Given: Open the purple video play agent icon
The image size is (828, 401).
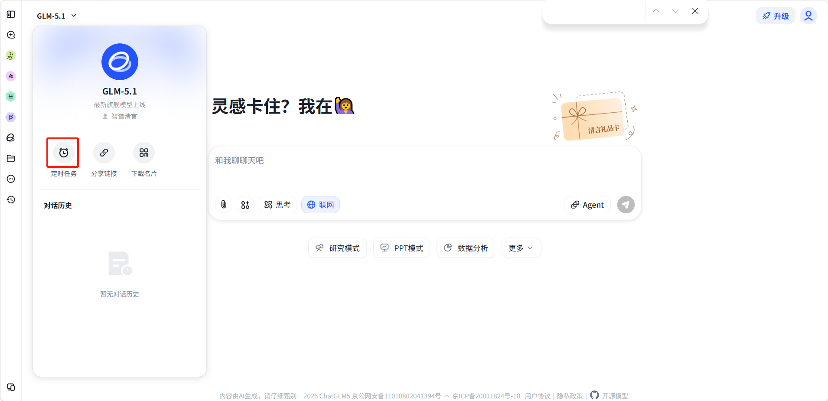Looking at the screenshot, I should point(11,117).
